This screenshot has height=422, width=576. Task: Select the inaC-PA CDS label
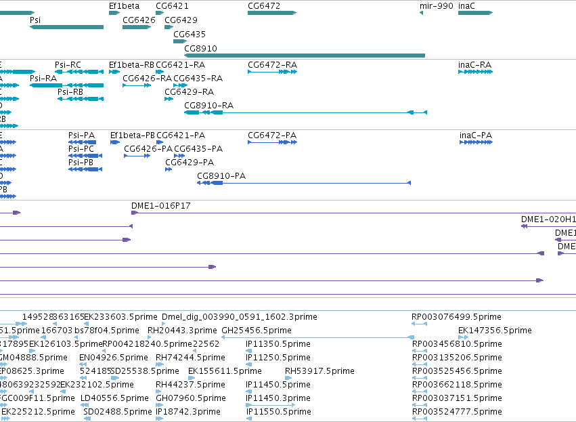(x=476, y=135)
